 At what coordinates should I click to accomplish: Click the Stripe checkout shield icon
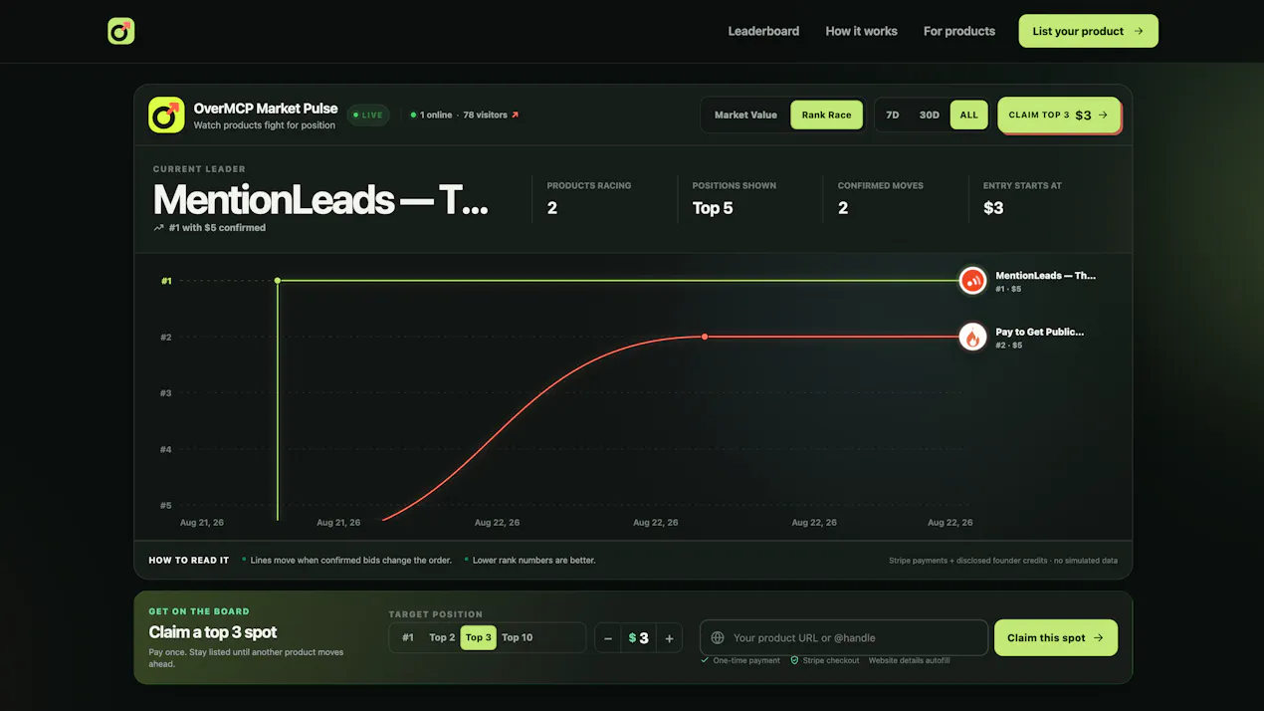tap(794, 660)
